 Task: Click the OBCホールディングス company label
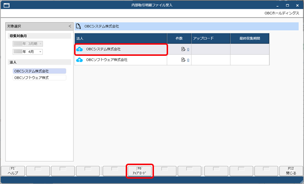[x=282, y=13]
